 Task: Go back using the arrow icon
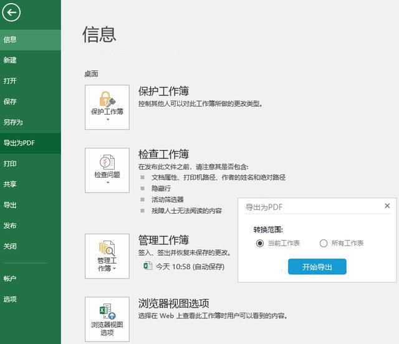tap(11, 12)
